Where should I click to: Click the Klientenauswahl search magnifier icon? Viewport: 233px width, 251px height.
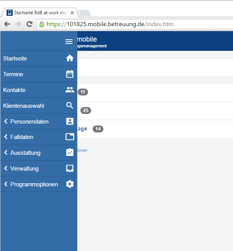[x=70, y=105]
